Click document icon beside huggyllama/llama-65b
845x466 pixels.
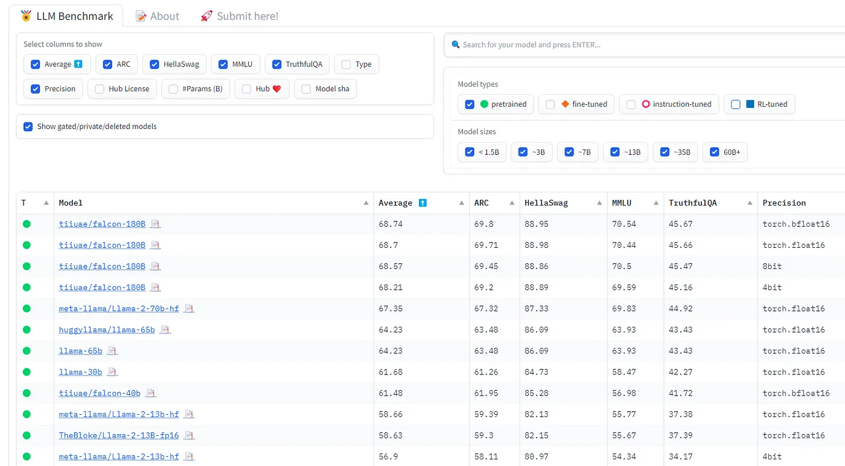click(x=165, y=330)
